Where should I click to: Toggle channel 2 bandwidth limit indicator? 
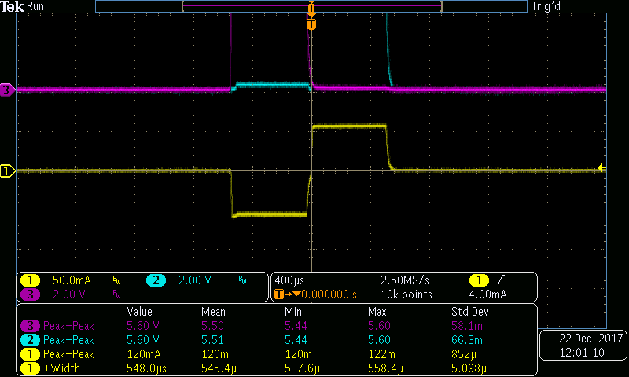(242, 280)
